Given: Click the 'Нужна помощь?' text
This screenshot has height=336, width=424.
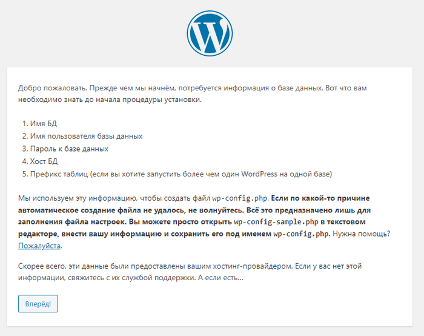Looking at the screenshot, I should click(x=362, y=234).
